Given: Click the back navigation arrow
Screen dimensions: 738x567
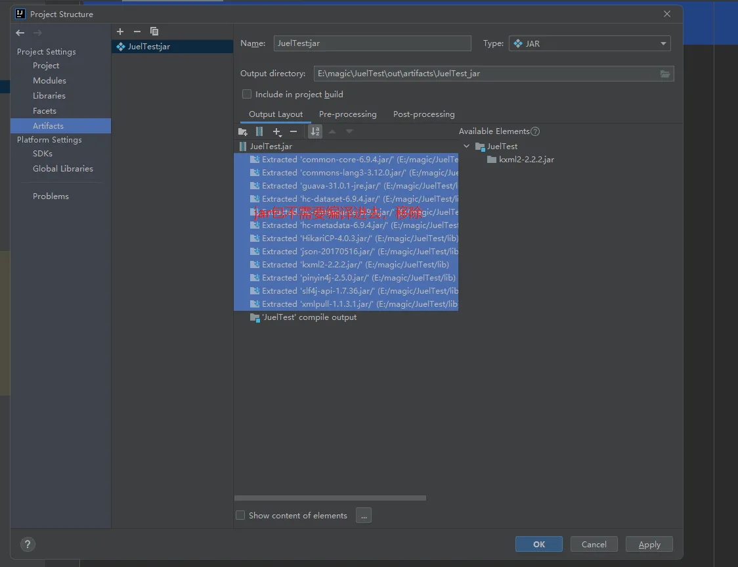Looking at the screenshot, I should click(x=20, y=33).
